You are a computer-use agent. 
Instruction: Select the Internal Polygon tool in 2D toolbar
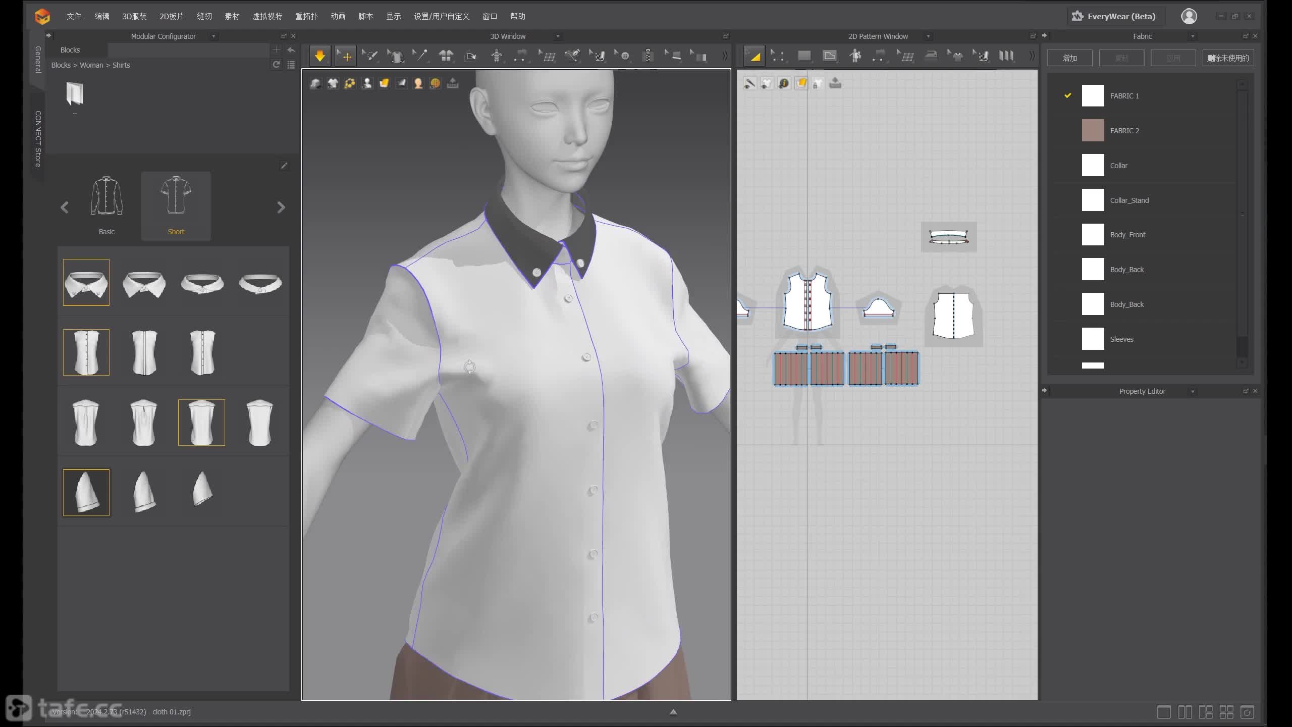(830, 56)
